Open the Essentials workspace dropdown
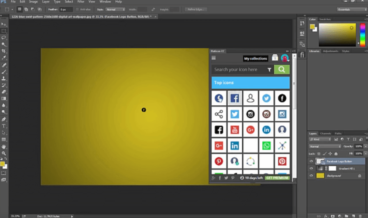Screen dimensions: 368x218 [x=352, y=9]
